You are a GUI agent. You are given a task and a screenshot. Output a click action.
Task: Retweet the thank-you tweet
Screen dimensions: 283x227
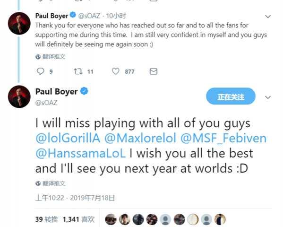coord(78,71)
